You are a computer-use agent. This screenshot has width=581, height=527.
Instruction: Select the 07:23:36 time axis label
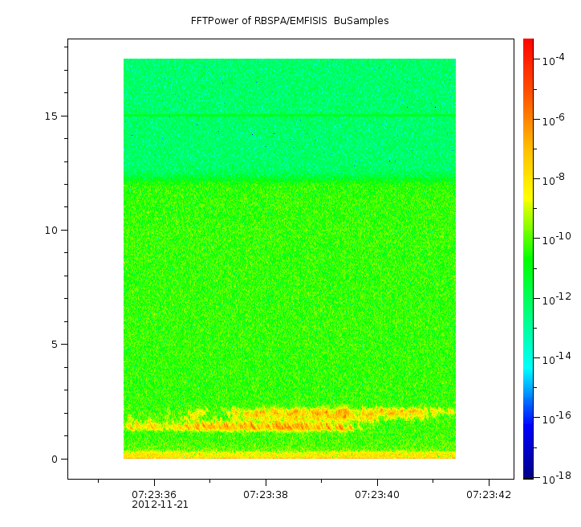click(x=154, y=495)
